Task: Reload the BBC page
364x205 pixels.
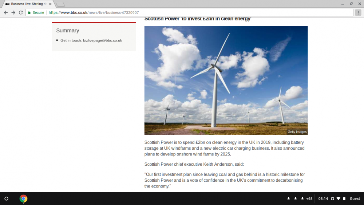Action: click(21, 12)
